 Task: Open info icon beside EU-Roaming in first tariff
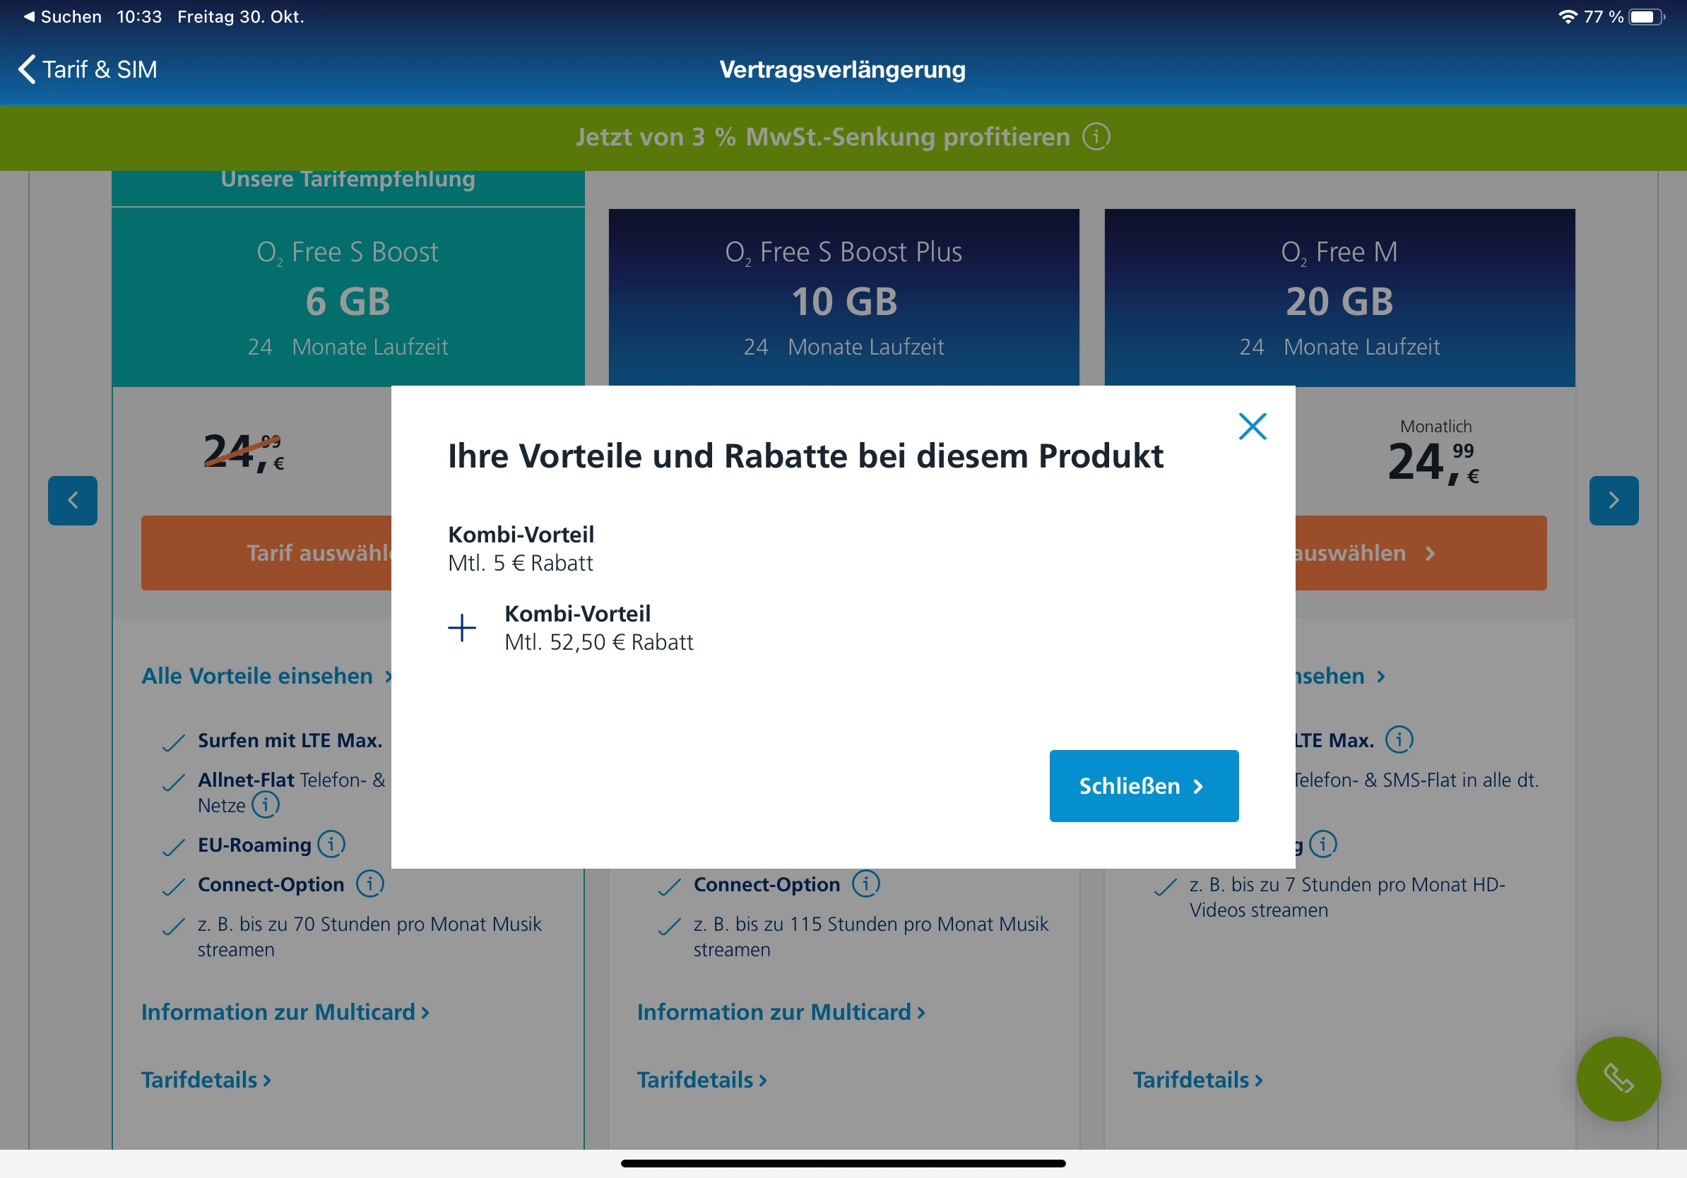point(331,844)
